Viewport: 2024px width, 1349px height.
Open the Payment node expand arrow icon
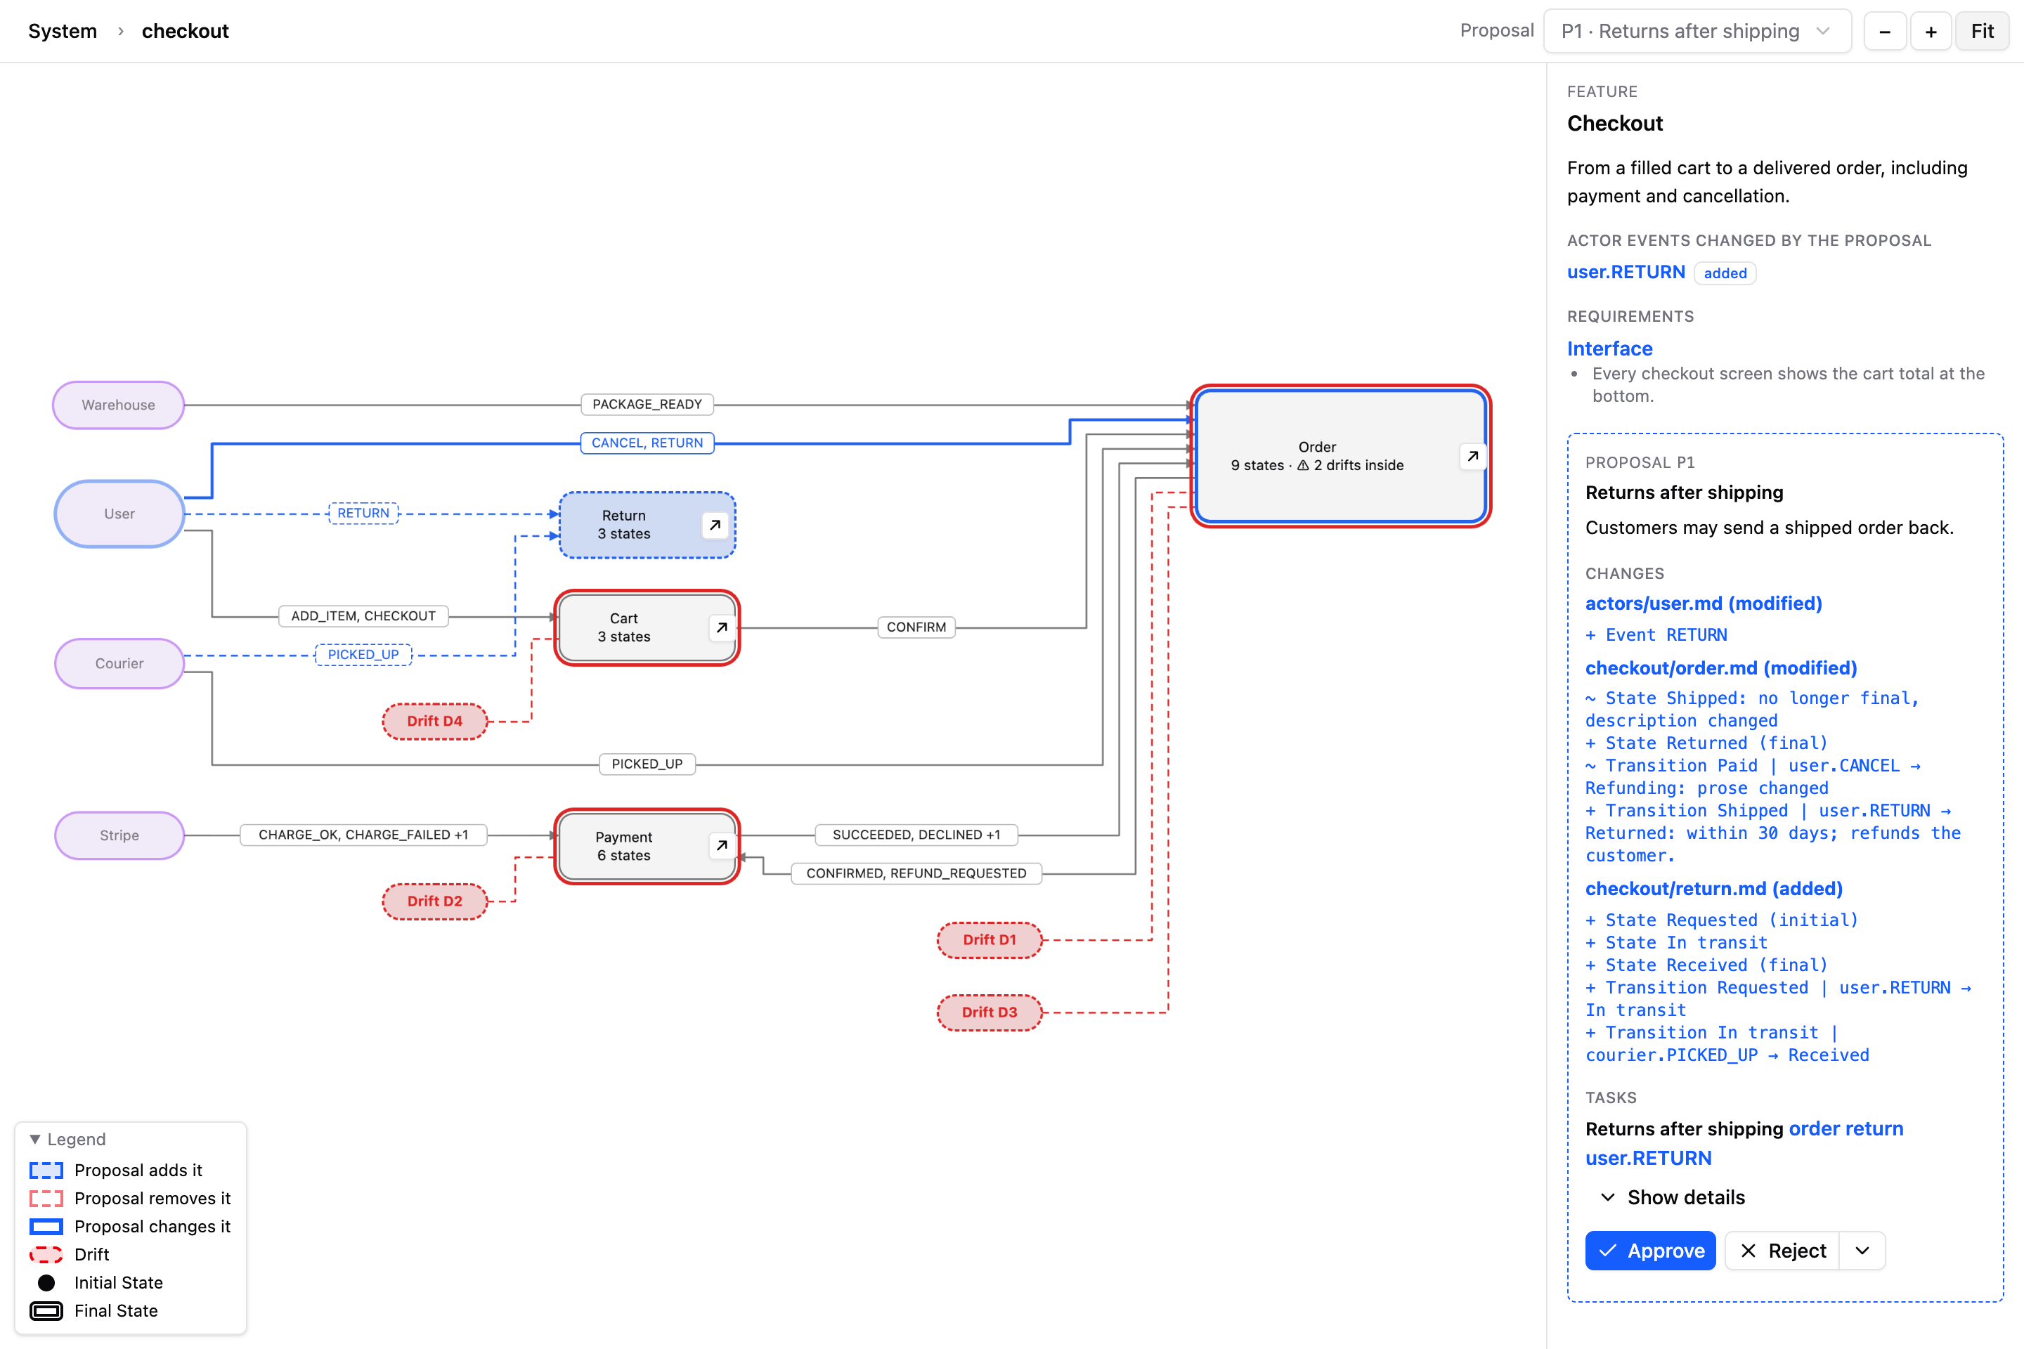pos(721,846)
